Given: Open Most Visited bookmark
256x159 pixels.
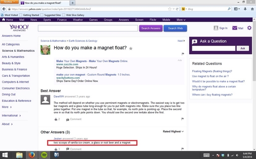Looking at the screenshot, I should [10, 15].
